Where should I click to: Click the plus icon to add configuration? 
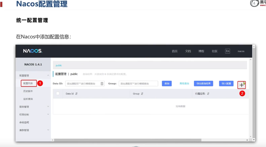(241, 85)
